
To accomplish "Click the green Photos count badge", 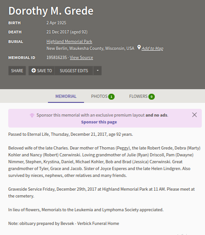I will pyautogui.click(x=111, y=96).
